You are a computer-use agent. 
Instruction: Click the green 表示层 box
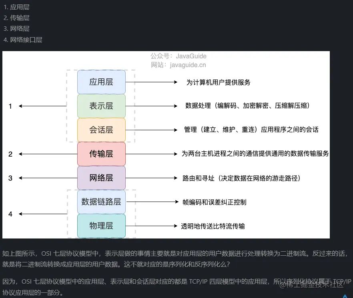[x=101, y=106]
